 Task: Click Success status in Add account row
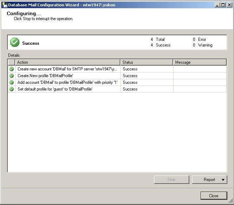coord(130,82)
